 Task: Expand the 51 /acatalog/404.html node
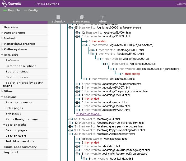click(70, 119)
